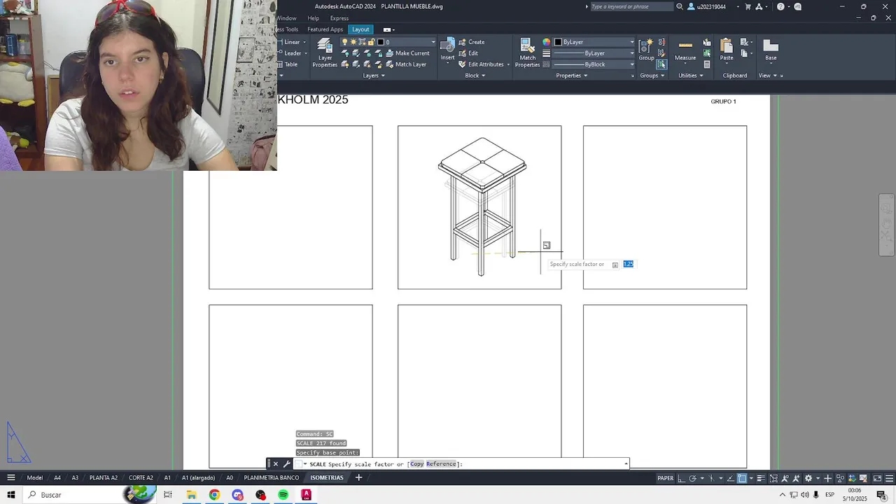Click the Help question mark icon
Image resolution: width=896 pixels, height=504 pixels.
pos(780,7)
